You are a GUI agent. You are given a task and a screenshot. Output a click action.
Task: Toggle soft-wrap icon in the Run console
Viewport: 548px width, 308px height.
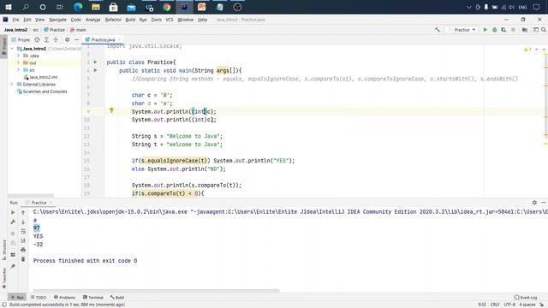23,231
